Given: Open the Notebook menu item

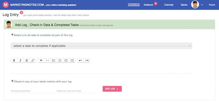Looking at the screenshot, I should (x=148, y=5).
